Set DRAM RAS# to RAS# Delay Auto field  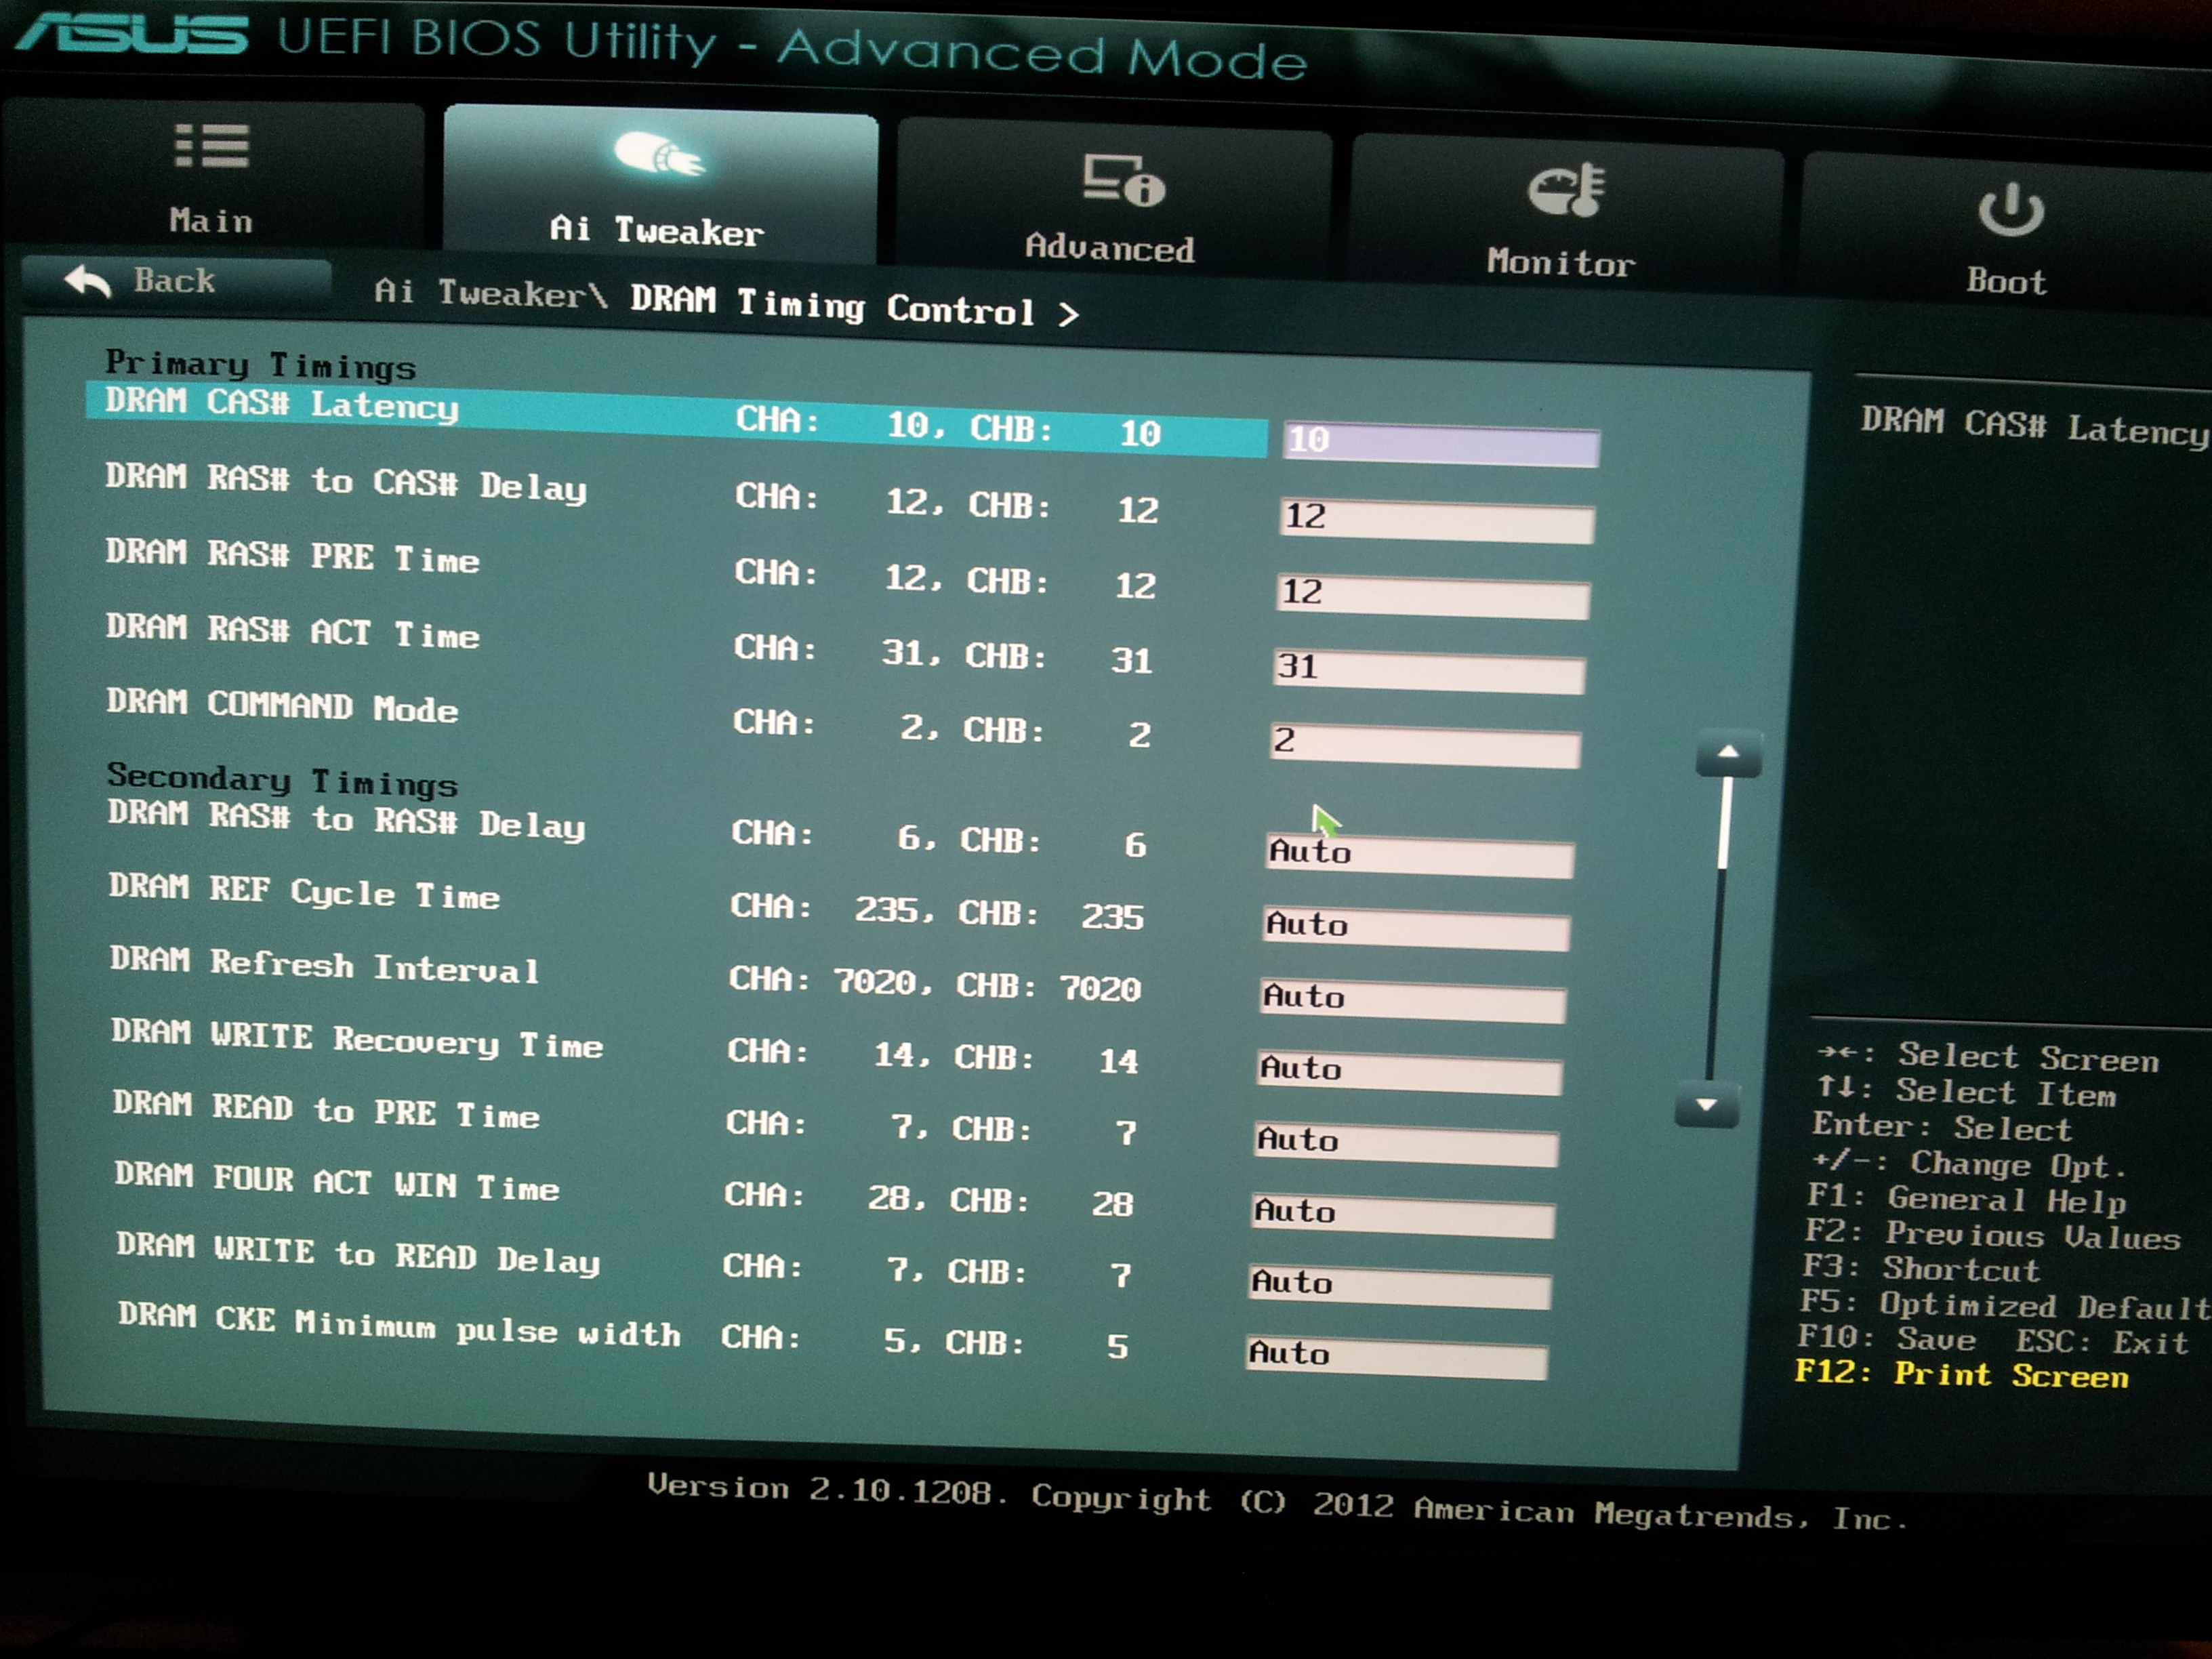(x=1419, y=856)
